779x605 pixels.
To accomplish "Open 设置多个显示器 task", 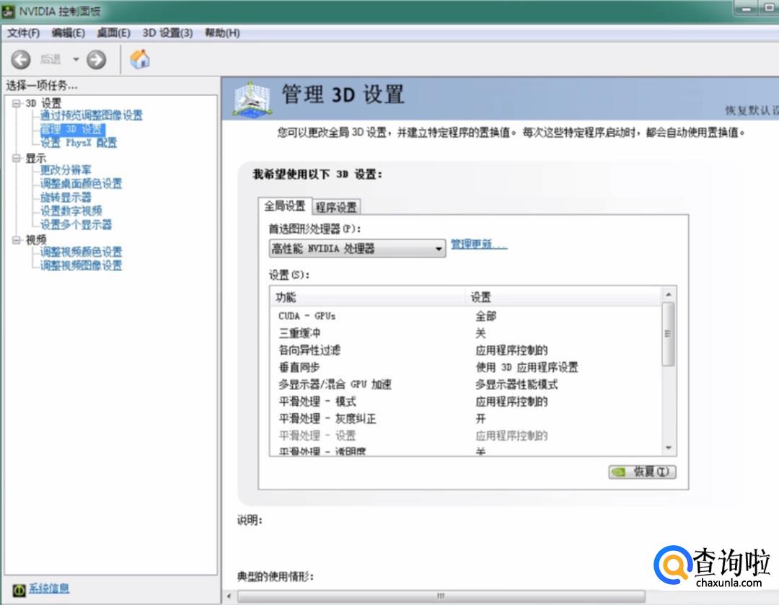I will pos(76,225).
